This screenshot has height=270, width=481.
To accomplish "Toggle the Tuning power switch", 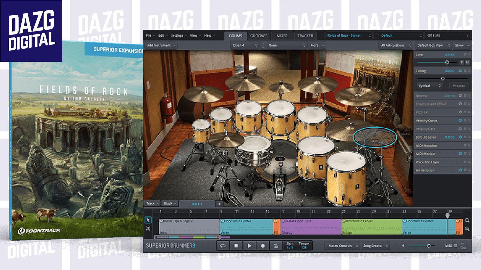I will coord(460,71).
